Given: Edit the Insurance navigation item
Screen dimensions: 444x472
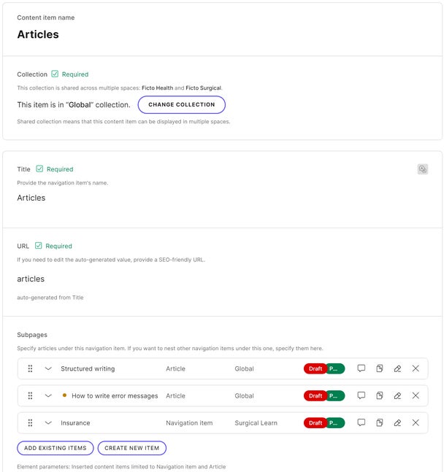Looking at the screenshot, I should [397, 422].
